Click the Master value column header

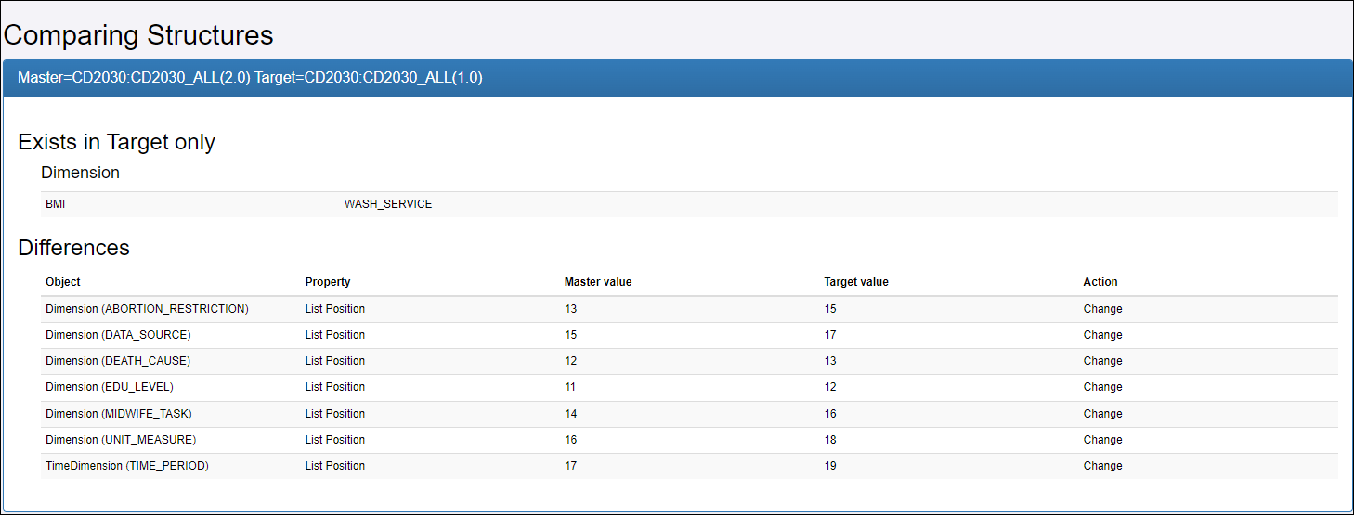tap(598, 282)
